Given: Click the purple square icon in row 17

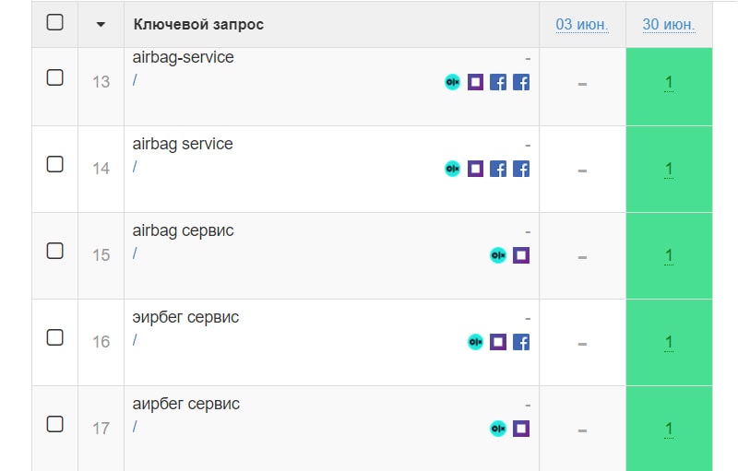Looking at the screenshot, I should (521, 429).
